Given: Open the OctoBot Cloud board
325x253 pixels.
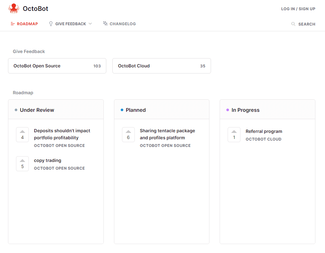Looking at the screenshot, I should tap(162, 66).
